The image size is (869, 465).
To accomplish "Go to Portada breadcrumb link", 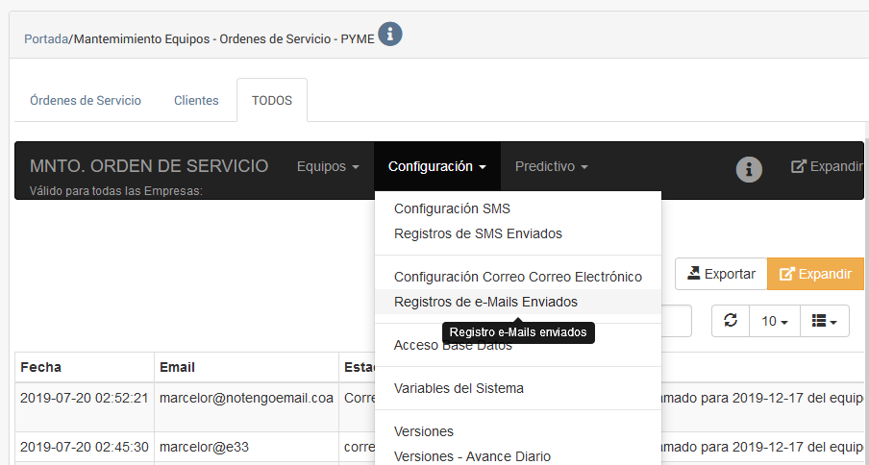I will coord(46,39).
